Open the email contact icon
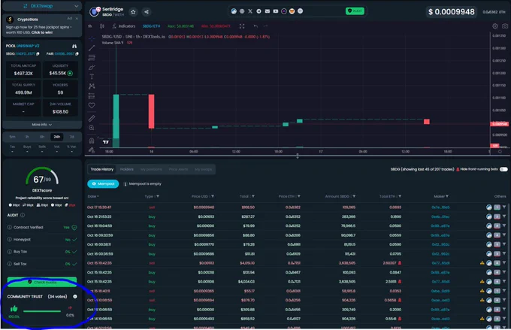Image resolution: width=511 pixels, height=330 pixels. coord(268,11)
